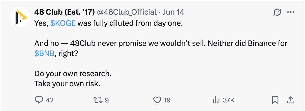Image resolution: width=305 pixels, height=111 pixels.
Task: Follow the $BNB cashtag link
Action: pyautogui.click(x=44, y=53)
